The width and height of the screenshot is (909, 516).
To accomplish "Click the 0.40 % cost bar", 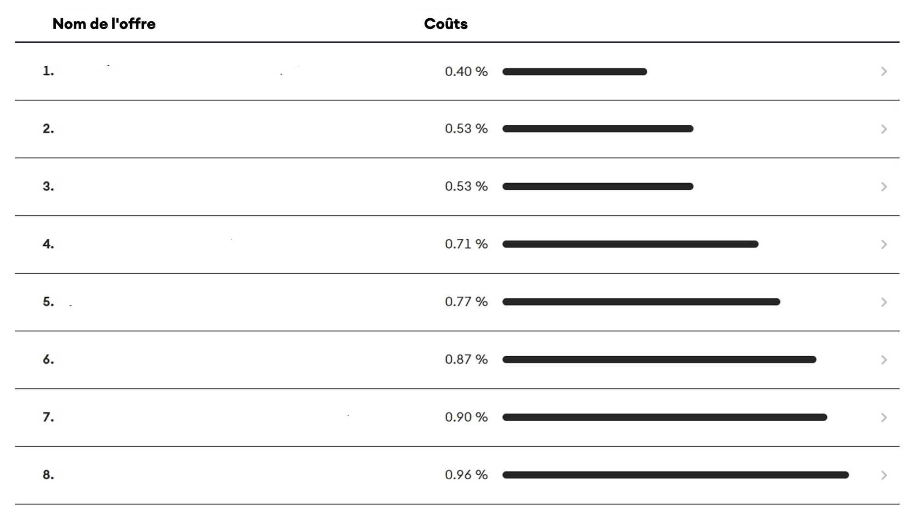I will (x=574, y=72).
